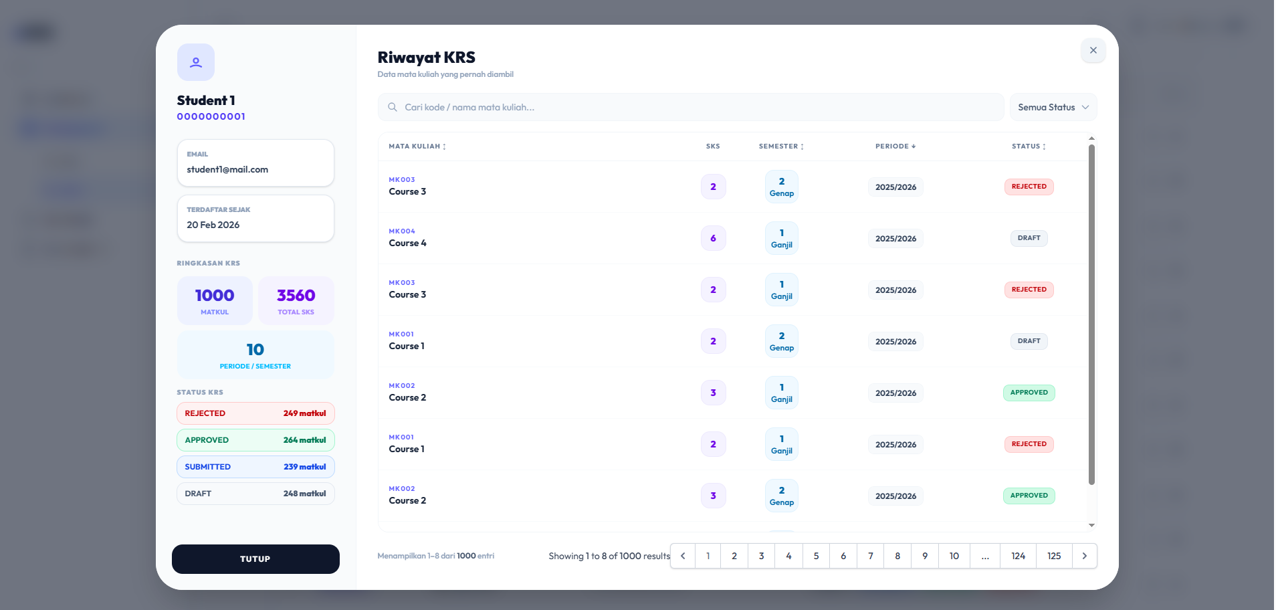The width and height of the screenshot is (1276, 610).
Task: Select the APPROVED 264 matkul status card
Action: pos(255,440)
